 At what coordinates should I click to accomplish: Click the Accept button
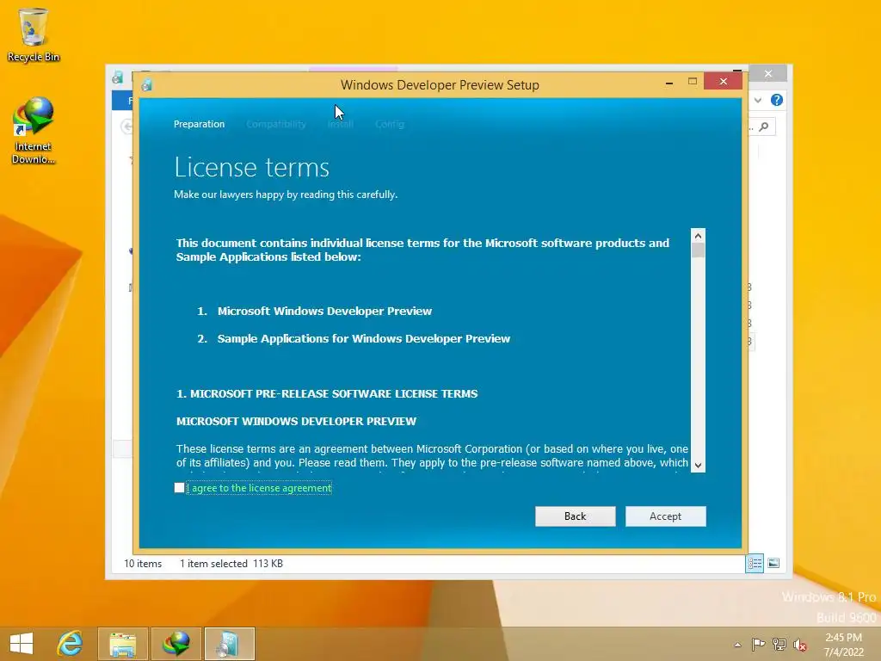click(665, 516)
